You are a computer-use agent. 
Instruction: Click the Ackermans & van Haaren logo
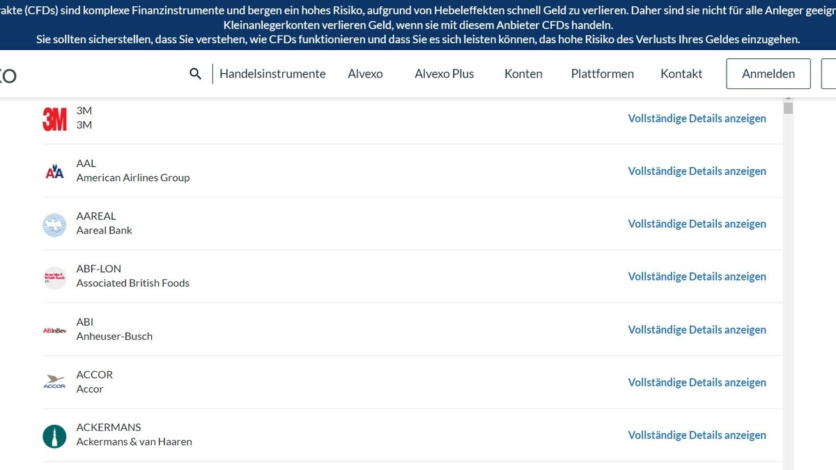pos(54,434)
